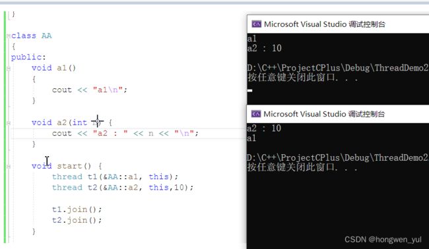This screenshot has height=249, width=429.
Task: Click the ThreadDemo2 path in lower console
Action: [x=338, y=157]
